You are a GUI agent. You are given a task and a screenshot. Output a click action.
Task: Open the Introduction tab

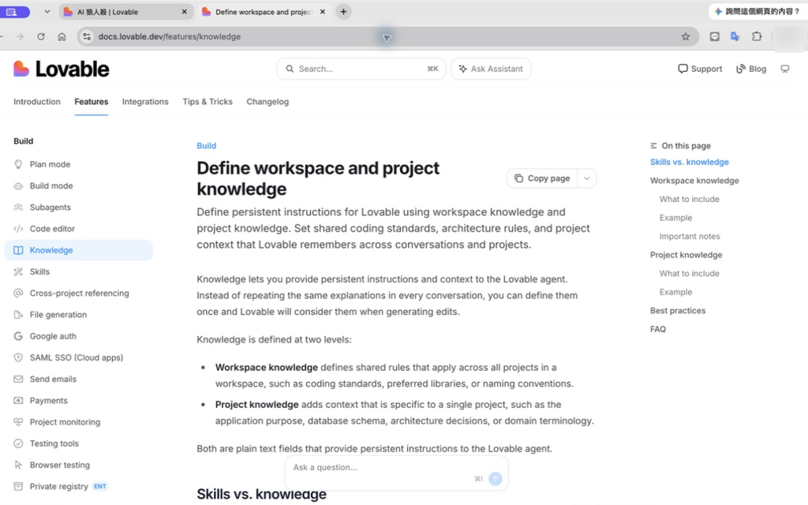[37, 102]
